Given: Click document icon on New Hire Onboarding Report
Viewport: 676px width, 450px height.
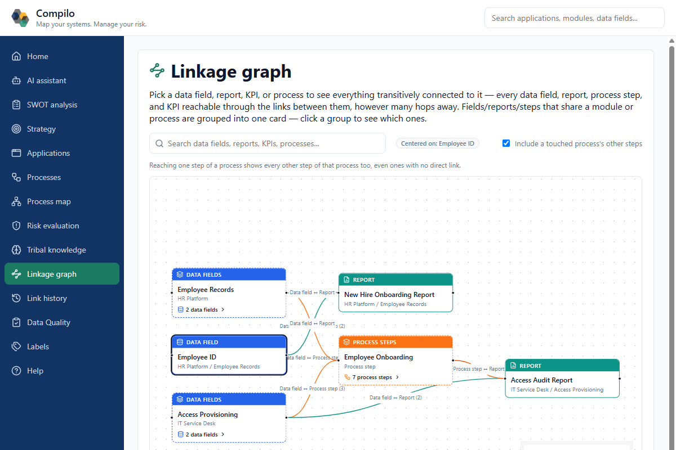Looking at the screenshot, I should 347,280.
